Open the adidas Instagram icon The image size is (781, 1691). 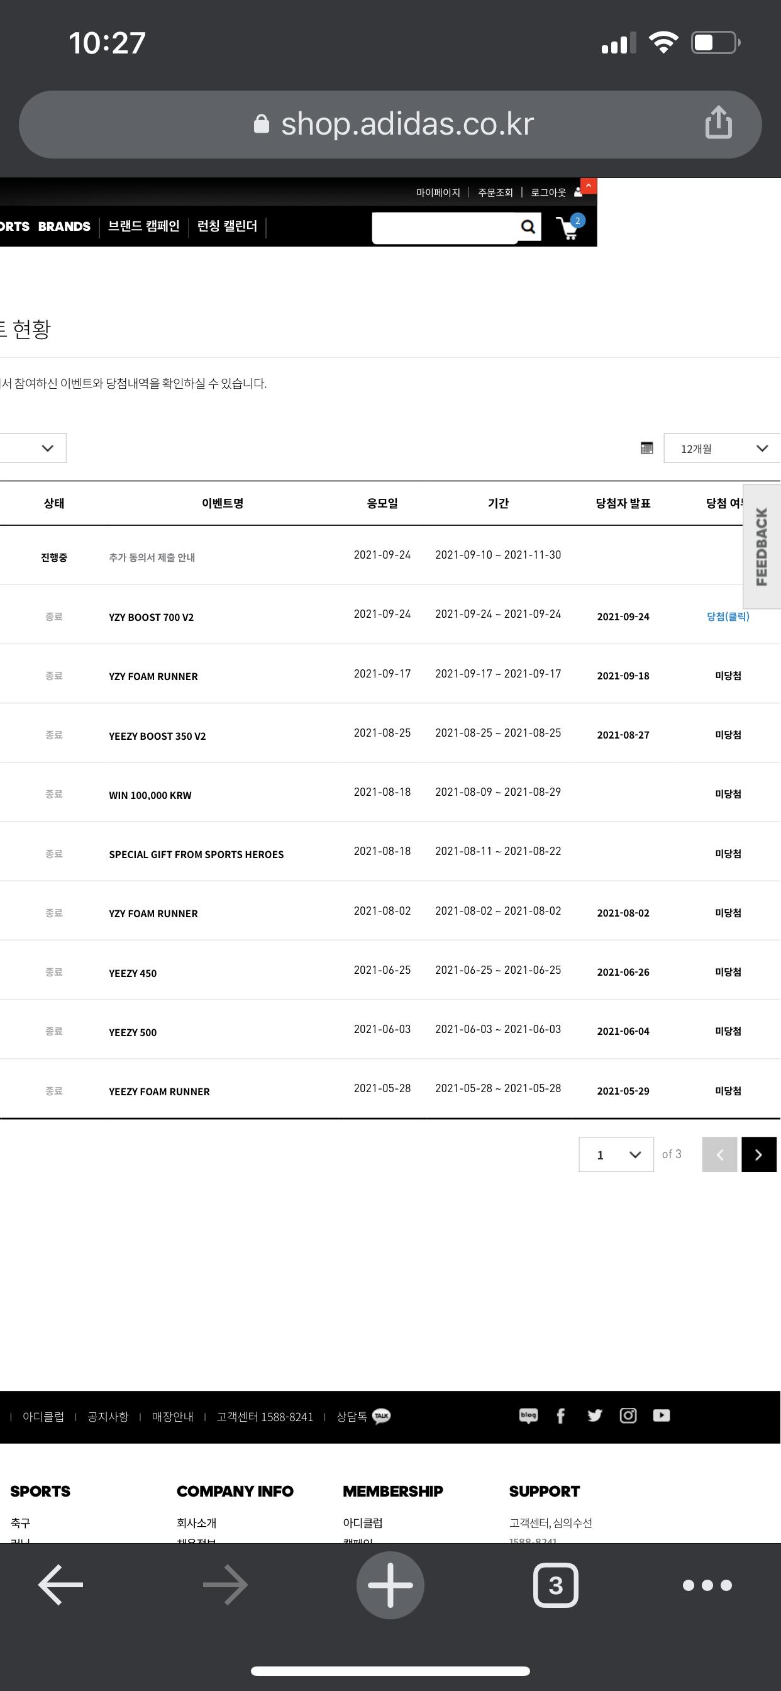628,1416
